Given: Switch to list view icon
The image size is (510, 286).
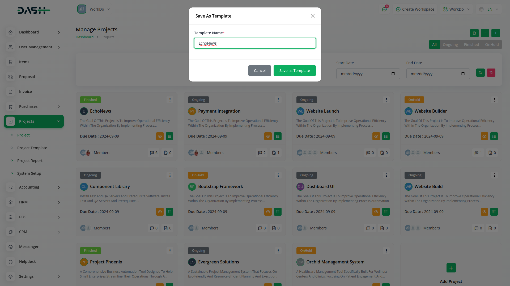Looking at the screenshot, I should click(x=485, y=33).
